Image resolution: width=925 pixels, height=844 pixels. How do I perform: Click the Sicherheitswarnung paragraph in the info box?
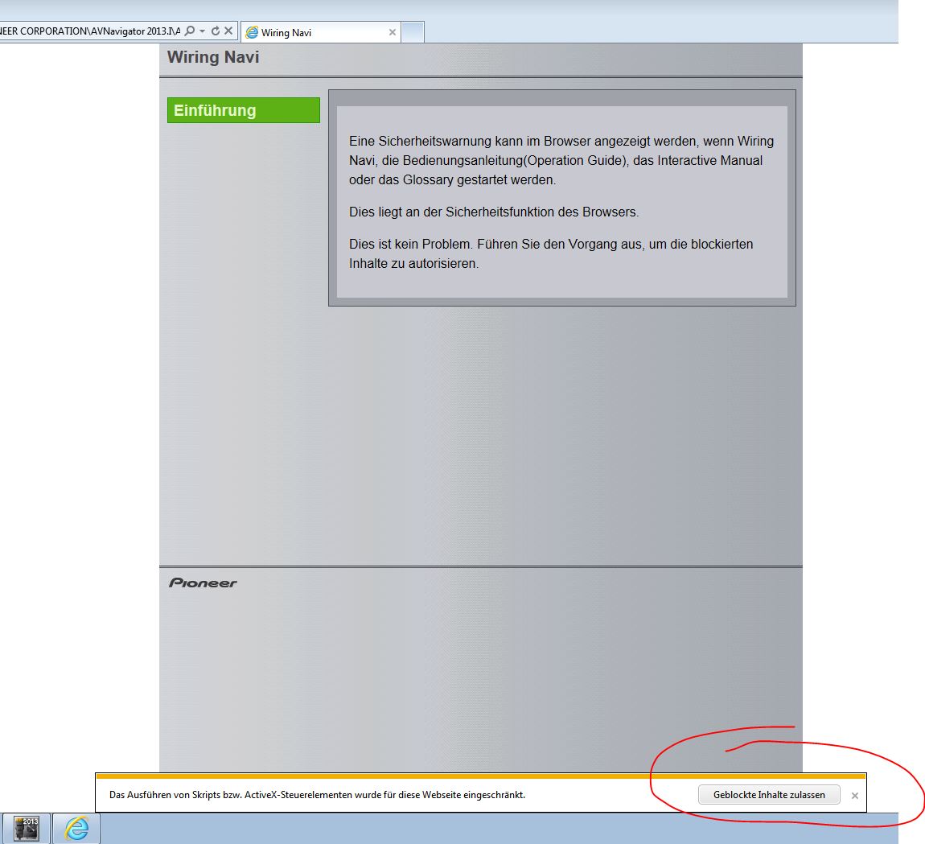[561, 160]
